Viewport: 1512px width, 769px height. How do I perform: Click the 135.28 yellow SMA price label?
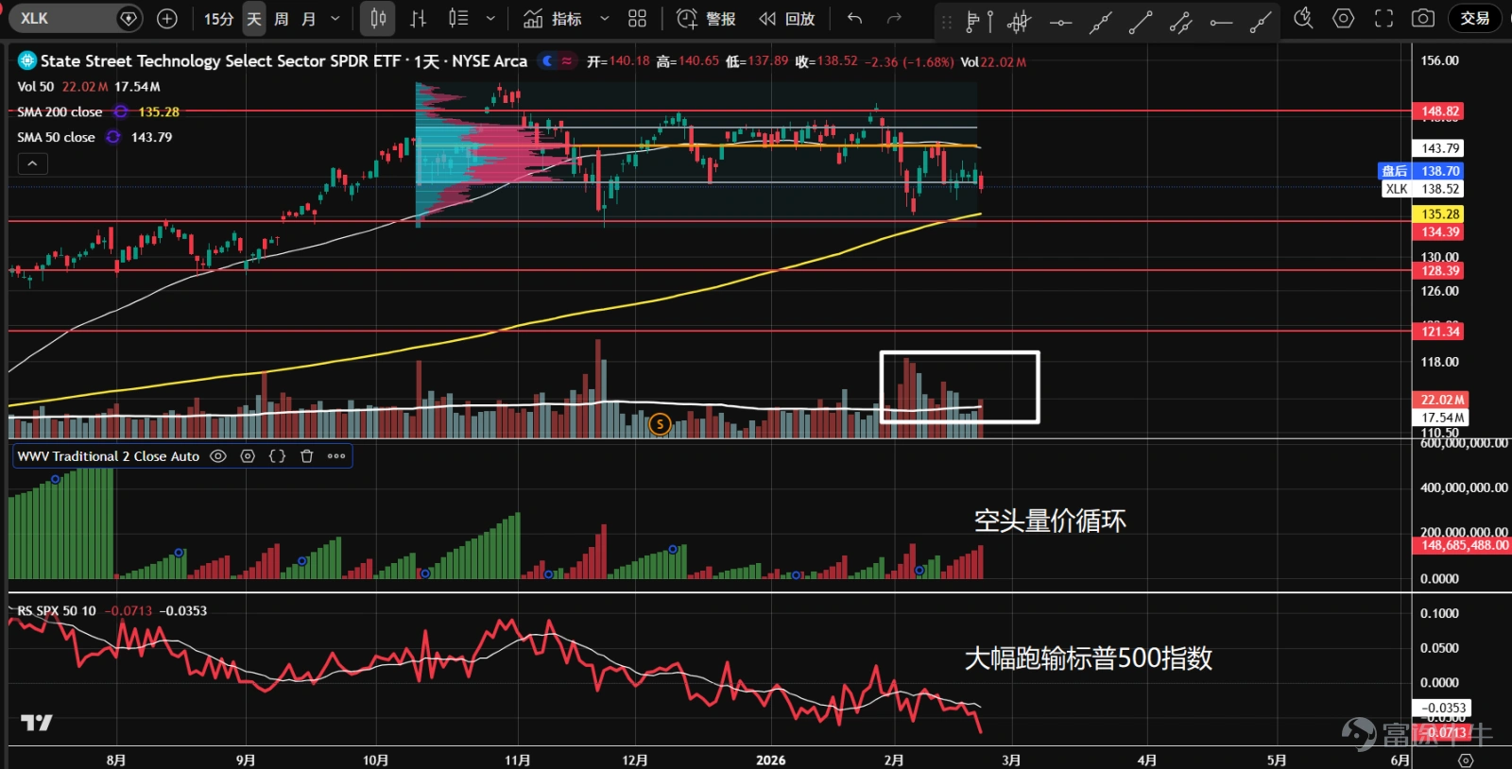[x=1439, y=214]
